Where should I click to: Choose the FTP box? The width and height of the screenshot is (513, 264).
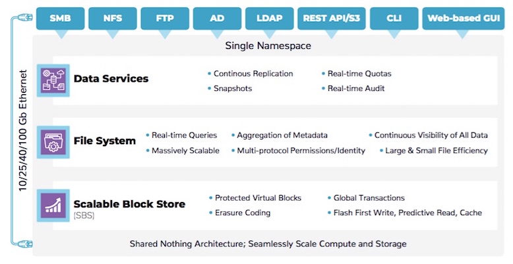(165, 18)
